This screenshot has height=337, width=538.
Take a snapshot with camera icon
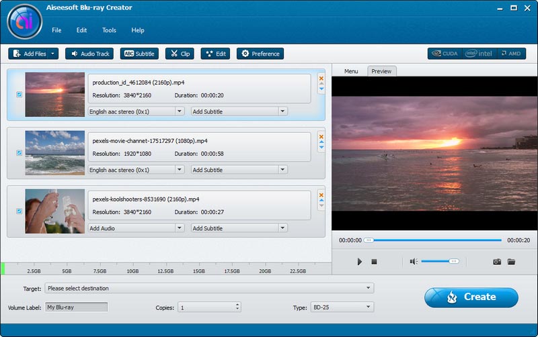point(497,262)
